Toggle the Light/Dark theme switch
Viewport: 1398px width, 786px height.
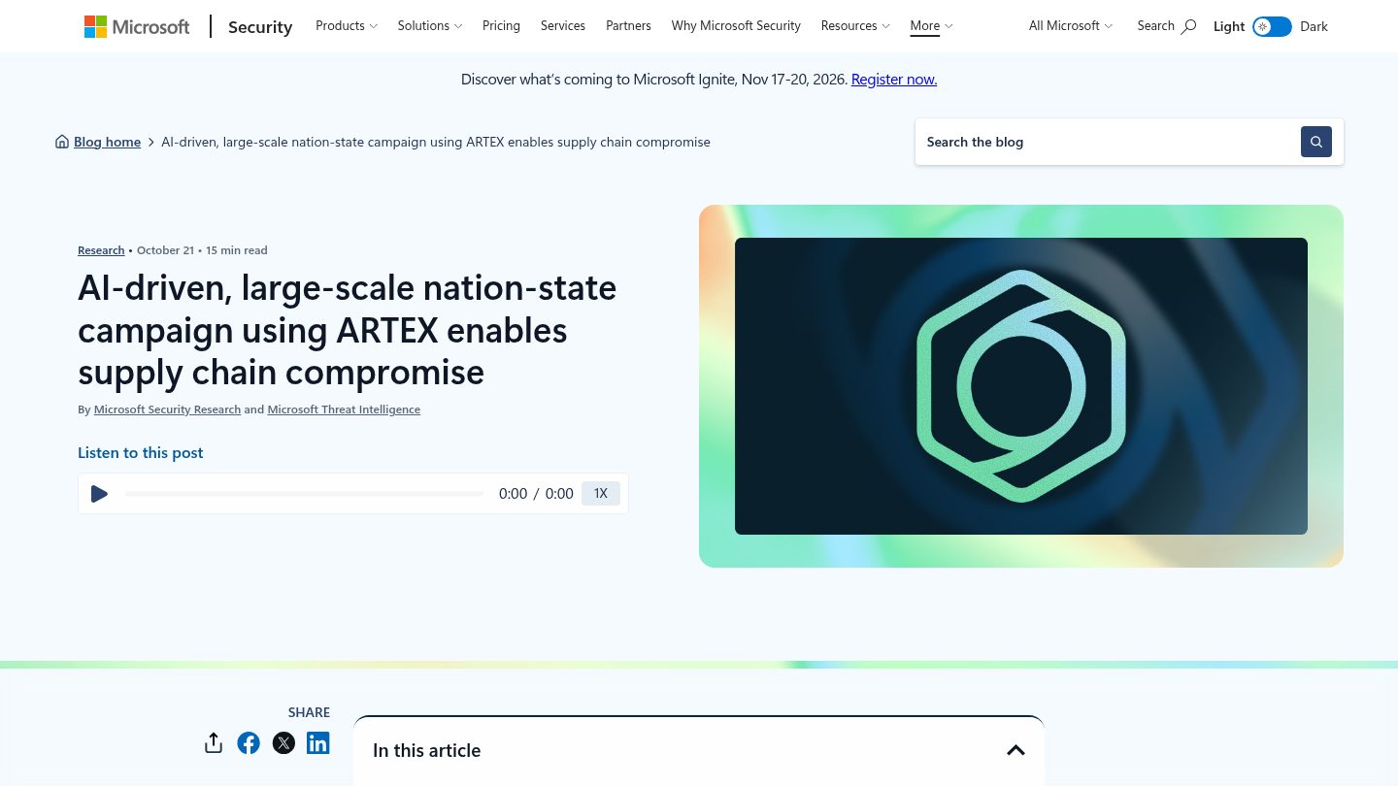(1272, 26)
